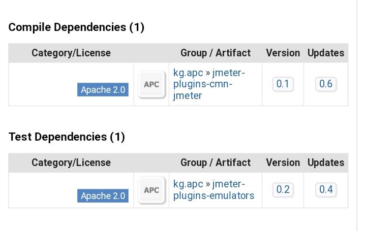
Task: Open the jmeter-plugins-cmn-jmeter artifact link
Action: [209, 84]
